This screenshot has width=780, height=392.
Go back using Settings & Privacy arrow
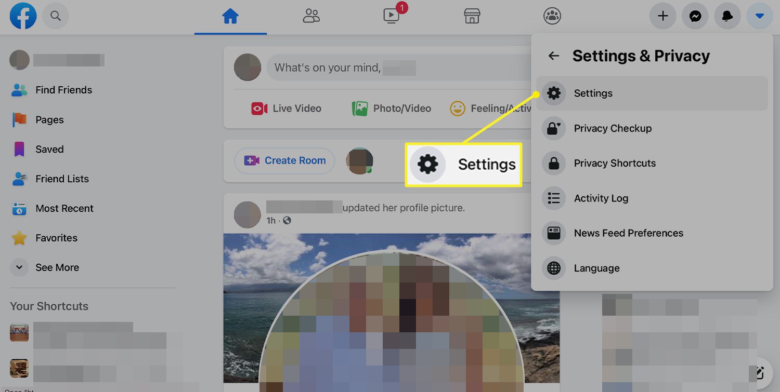coord(554,56)
